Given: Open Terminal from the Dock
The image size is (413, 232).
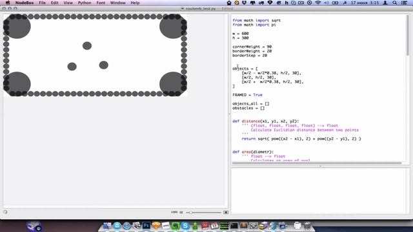Looking at the screenshot, I should tap(234, 226).
